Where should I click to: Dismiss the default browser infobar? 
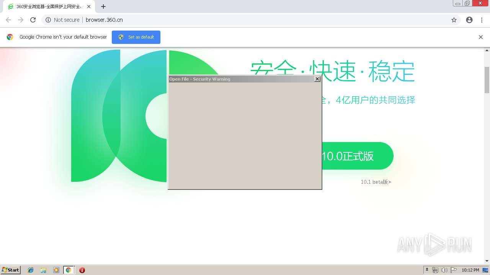pos(481,37)
